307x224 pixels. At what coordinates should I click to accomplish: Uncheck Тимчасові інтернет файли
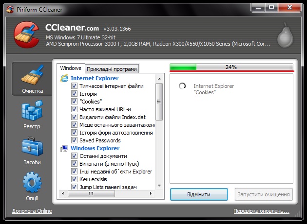pos(74,86)
